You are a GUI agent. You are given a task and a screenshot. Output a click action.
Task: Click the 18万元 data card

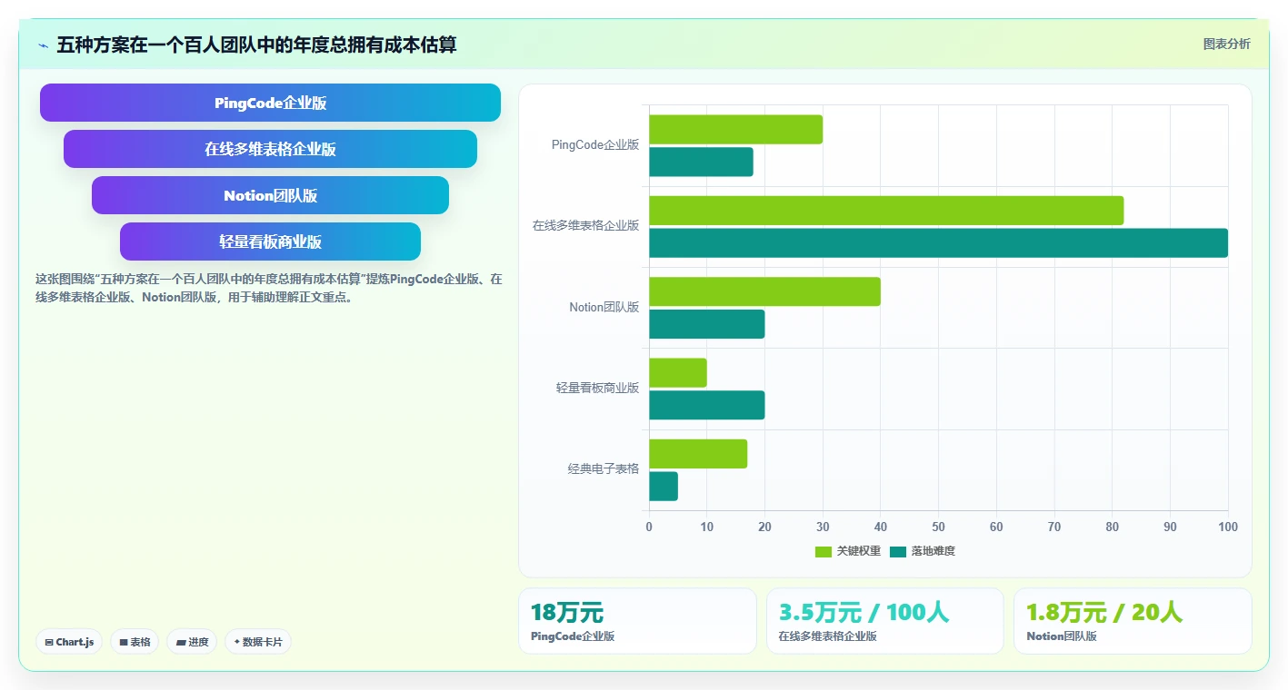(637, 621)
